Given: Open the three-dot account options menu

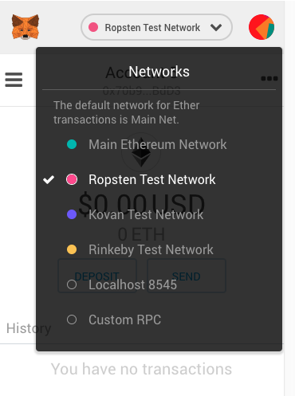Looking at the screenshot, I should [x=269, y=78].
